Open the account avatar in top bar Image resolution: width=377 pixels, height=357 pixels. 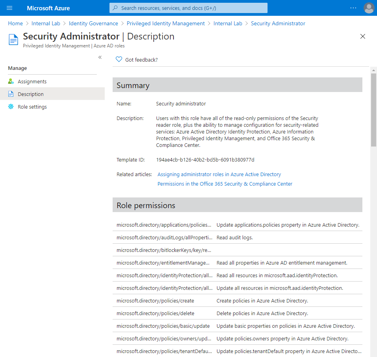tap(369, 8)
